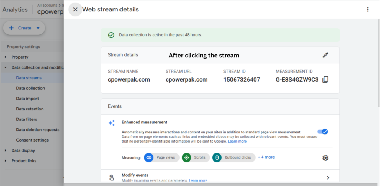Click stream ID 15067326407

pyautogui.click(x=242, y=80)
